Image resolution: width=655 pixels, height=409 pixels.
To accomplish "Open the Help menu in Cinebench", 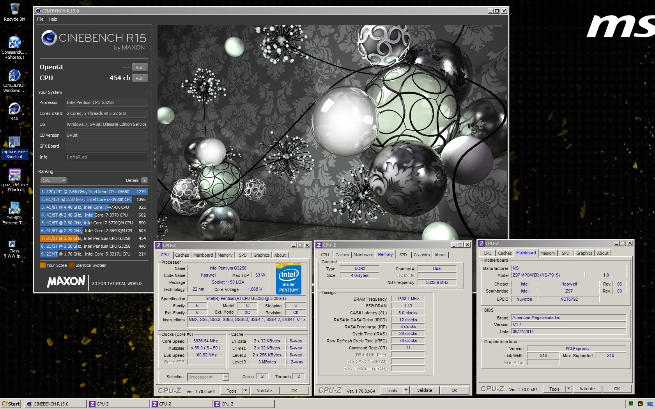I will (x=53, y=19).
